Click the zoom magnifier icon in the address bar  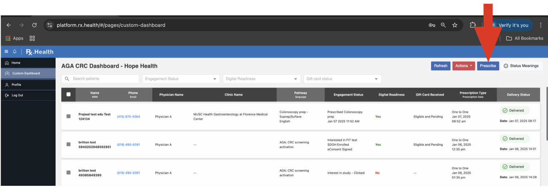point(443,25)
